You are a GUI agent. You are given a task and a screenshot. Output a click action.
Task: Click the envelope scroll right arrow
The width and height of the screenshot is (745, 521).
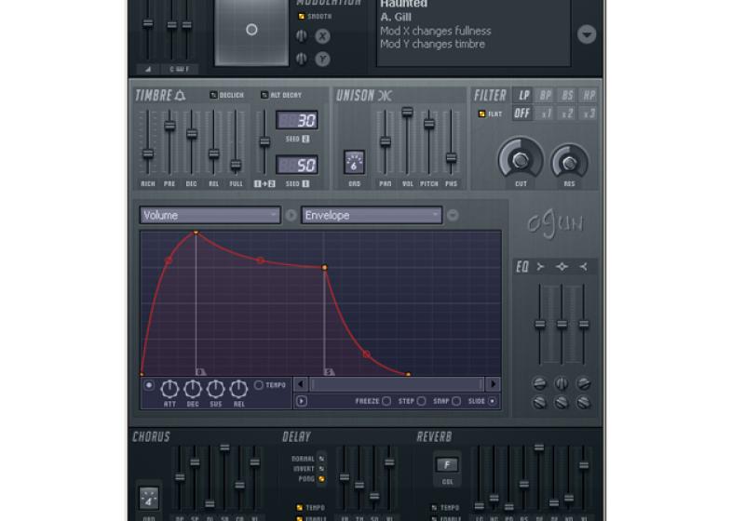(494, 384)
